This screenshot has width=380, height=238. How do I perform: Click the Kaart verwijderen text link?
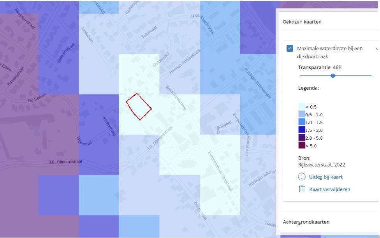329,189
